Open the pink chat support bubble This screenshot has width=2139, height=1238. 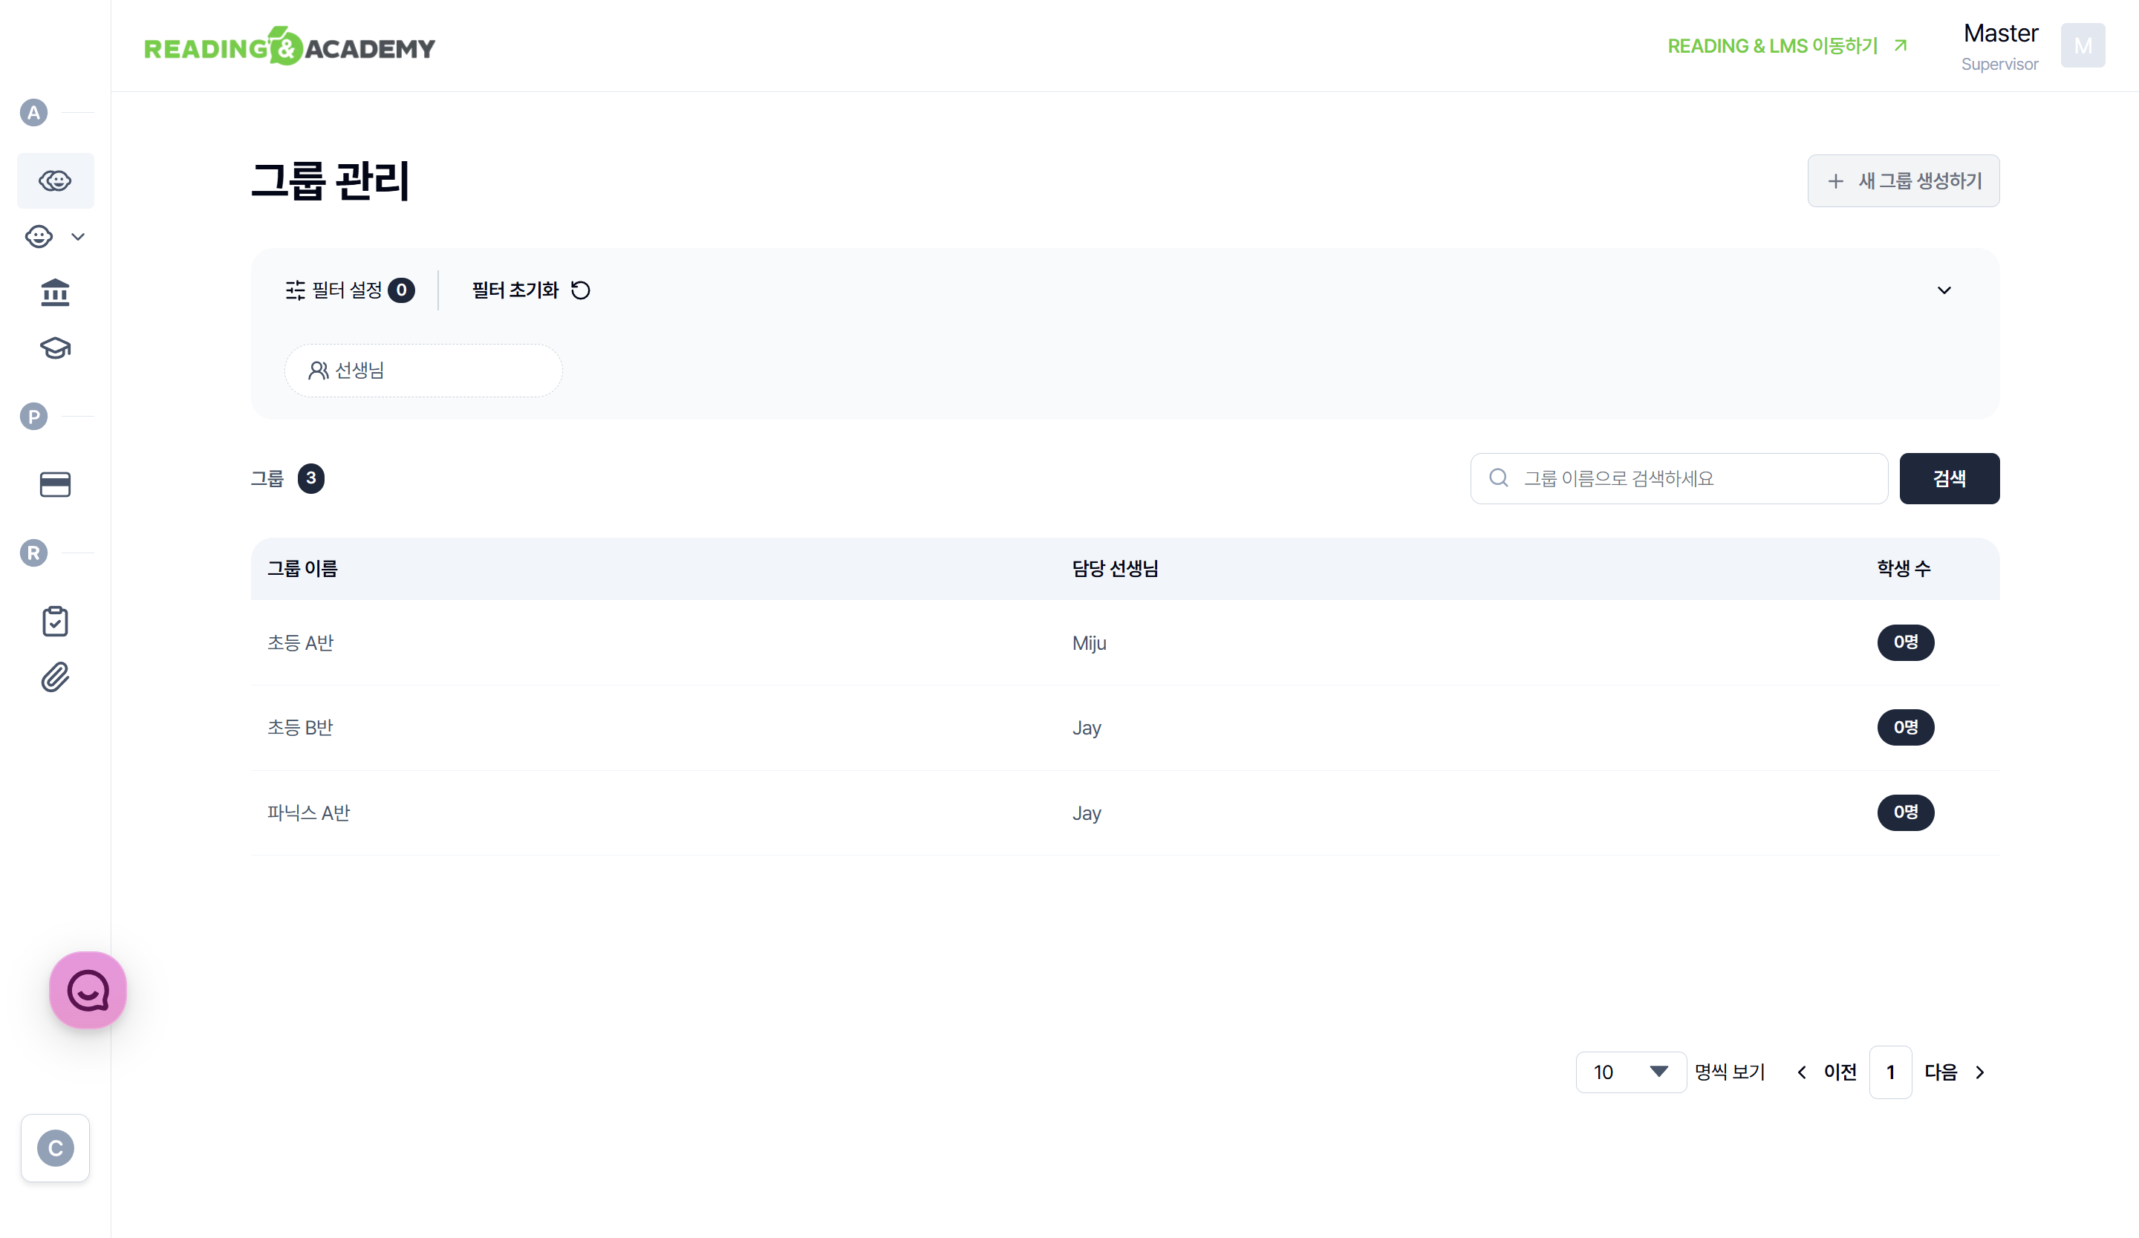(x=88, y=990)
